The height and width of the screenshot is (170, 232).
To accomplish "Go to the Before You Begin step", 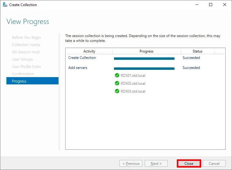I will tap(26, 37).
